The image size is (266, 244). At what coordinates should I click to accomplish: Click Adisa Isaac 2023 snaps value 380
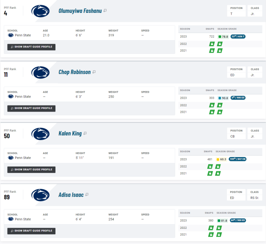click(x=211, y=220)
